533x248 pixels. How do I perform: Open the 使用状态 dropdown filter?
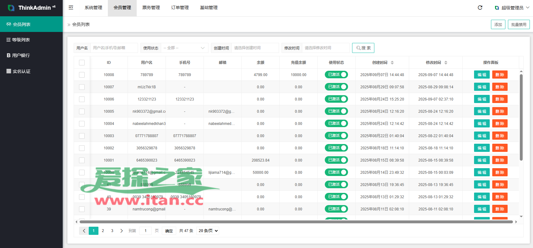[x=184, y=48]
